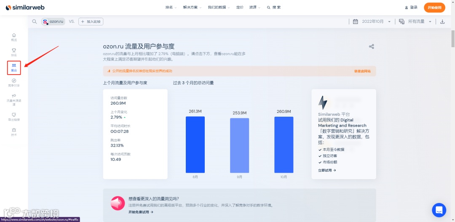Click the page vertical scrollbar thumb
This screenshot has width=455, height=222.
pos(452,38)
